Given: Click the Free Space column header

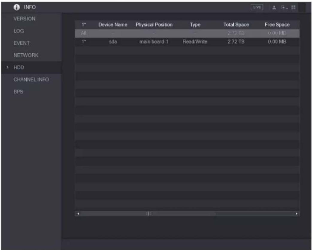Looking at the screenshot, I should (x=277, y=25).
